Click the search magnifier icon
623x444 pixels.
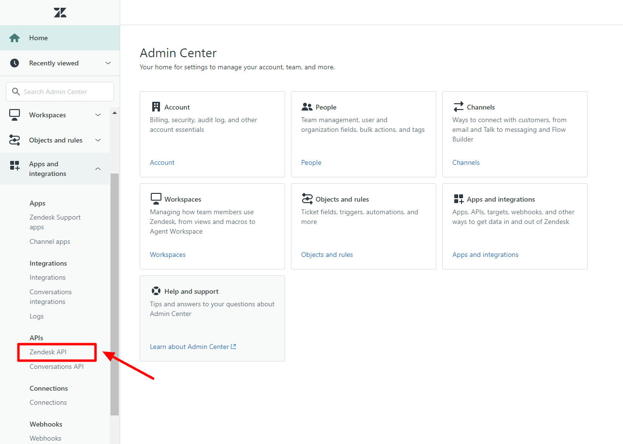[x=16, y=92]
